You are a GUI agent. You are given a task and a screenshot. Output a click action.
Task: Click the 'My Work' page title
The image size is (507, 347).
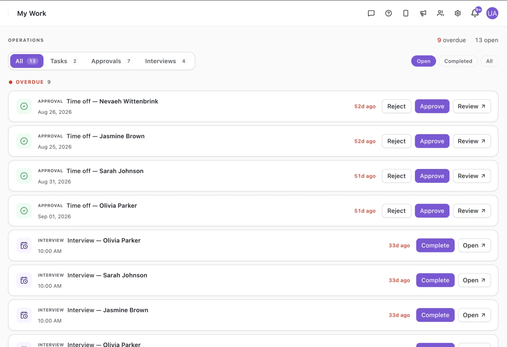32,13
